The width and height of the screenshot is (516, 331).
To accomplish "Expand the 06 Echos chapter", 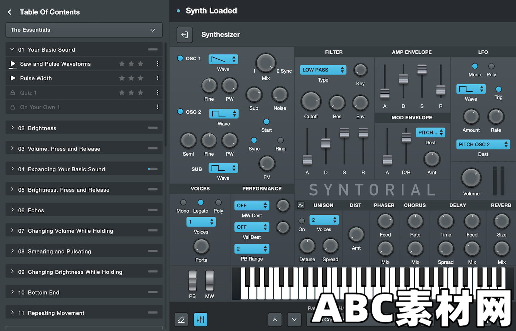I will pyautogui.click(x=84, y=210).
